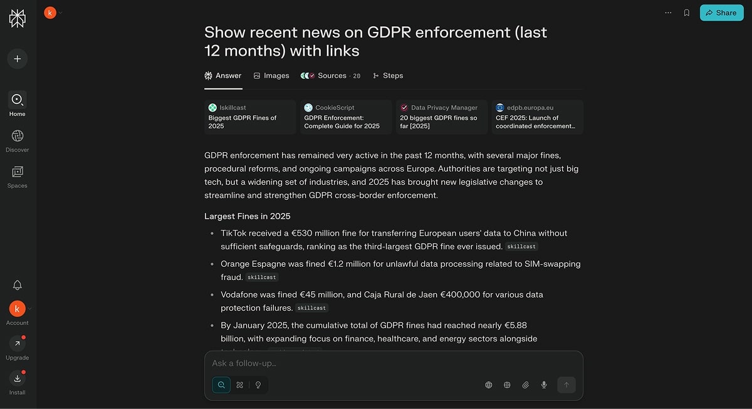The image size is (752, 409).
Task: Click the submit arrow button
Action: [x=567, y=385]
